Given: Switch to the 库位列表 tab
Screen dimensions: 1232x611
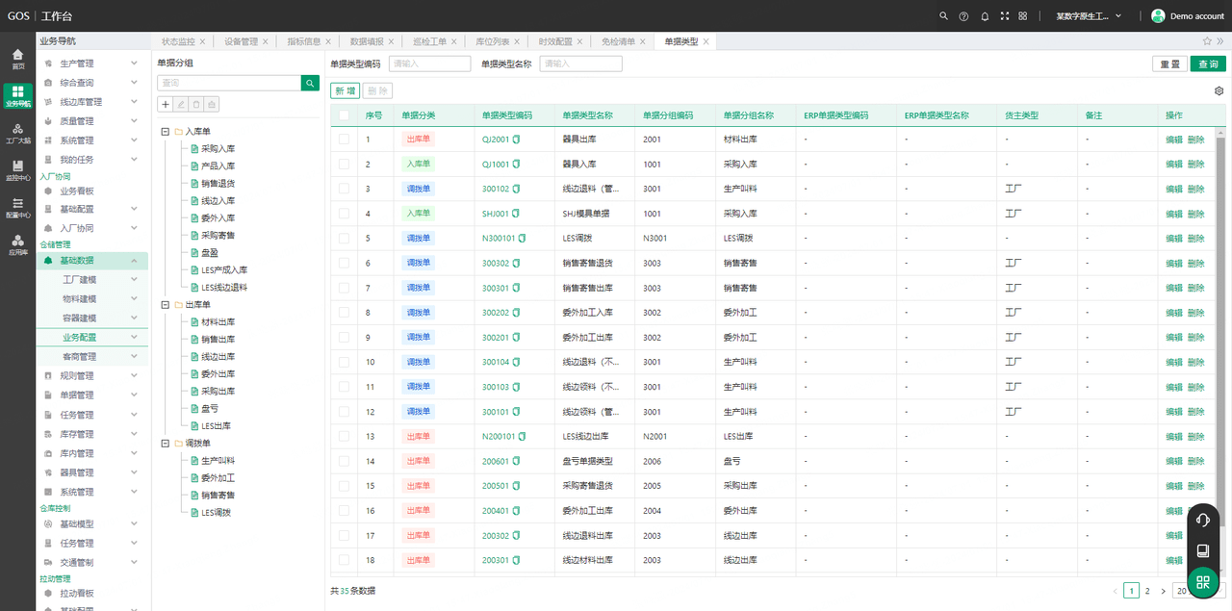Looking at the screenshot, I should coord(493,41).
